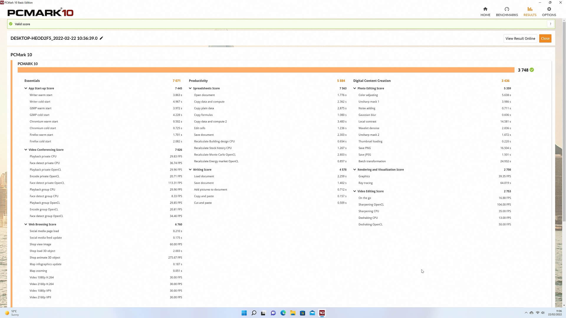The height and width of the screenshot is (318, 566).
Task: Open the Options gear icon
Action: coord(549,9)
